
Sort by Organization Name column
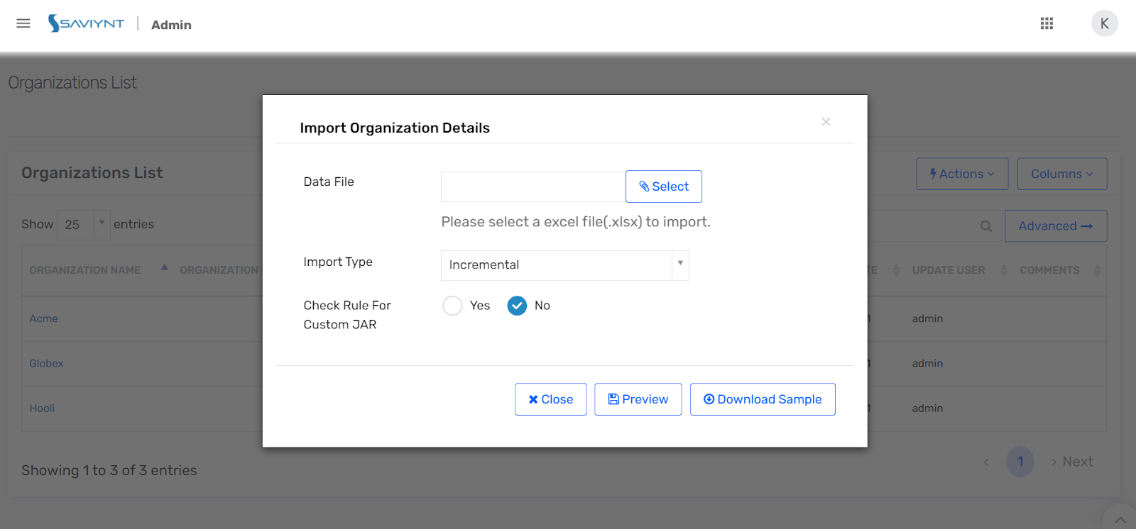click(x=85, y=270)
